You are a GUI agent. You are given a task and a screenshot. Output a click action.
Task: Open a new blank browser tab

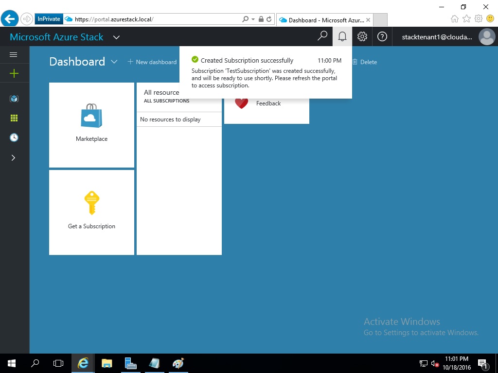380,19
